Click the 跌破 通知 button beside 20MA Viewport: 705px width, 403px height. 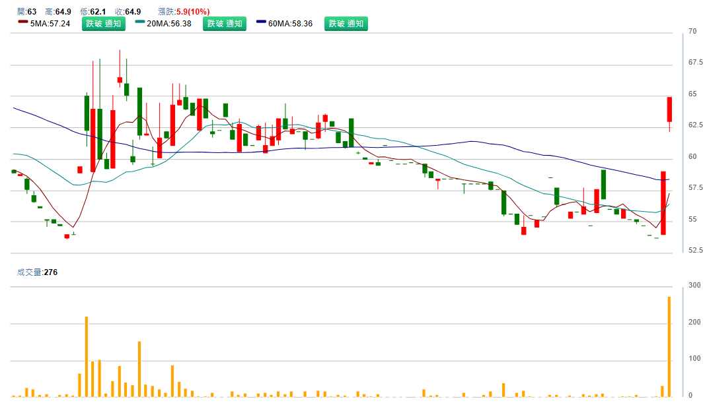pyautogui.click(x=224, y=24)
